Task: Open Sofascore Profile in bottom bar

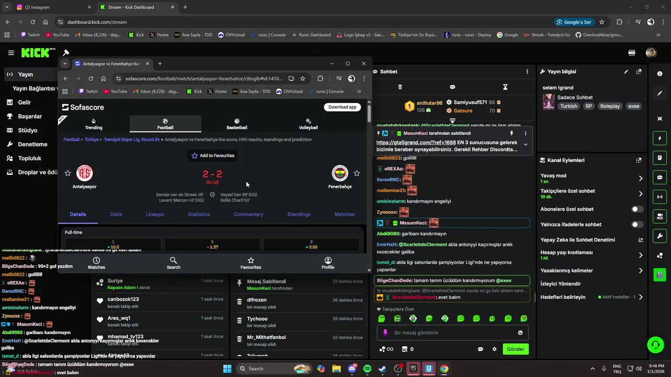Action: 328,263
